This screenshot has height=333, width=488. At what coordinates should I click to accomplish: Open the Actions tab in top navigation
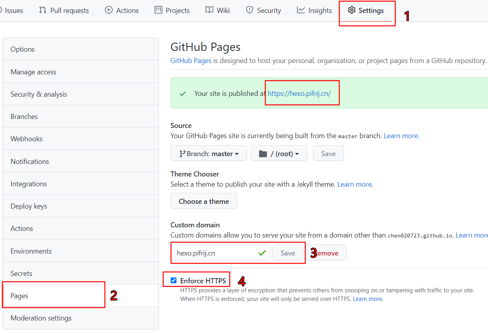tap(122, 11)
